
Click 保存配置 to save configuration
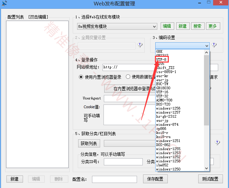pos(155,179)
